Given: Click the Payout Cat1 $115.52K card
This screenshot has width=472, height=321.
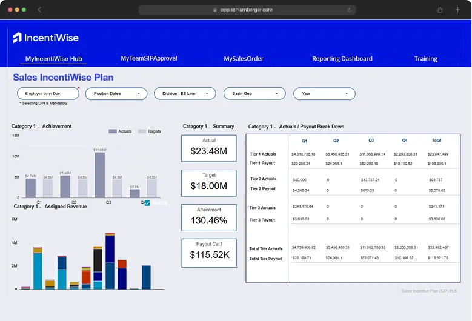Looking at the screenshot, I should click(x=209, y=253).
